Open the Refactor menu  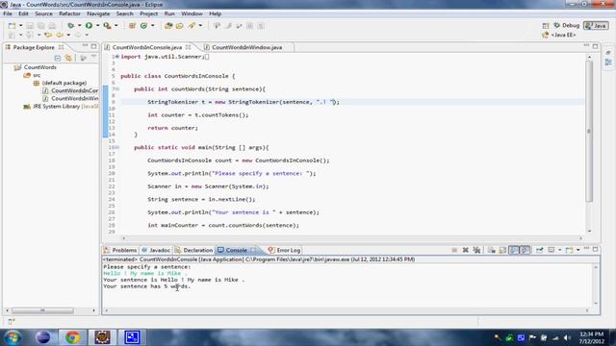tap(69, 13)
